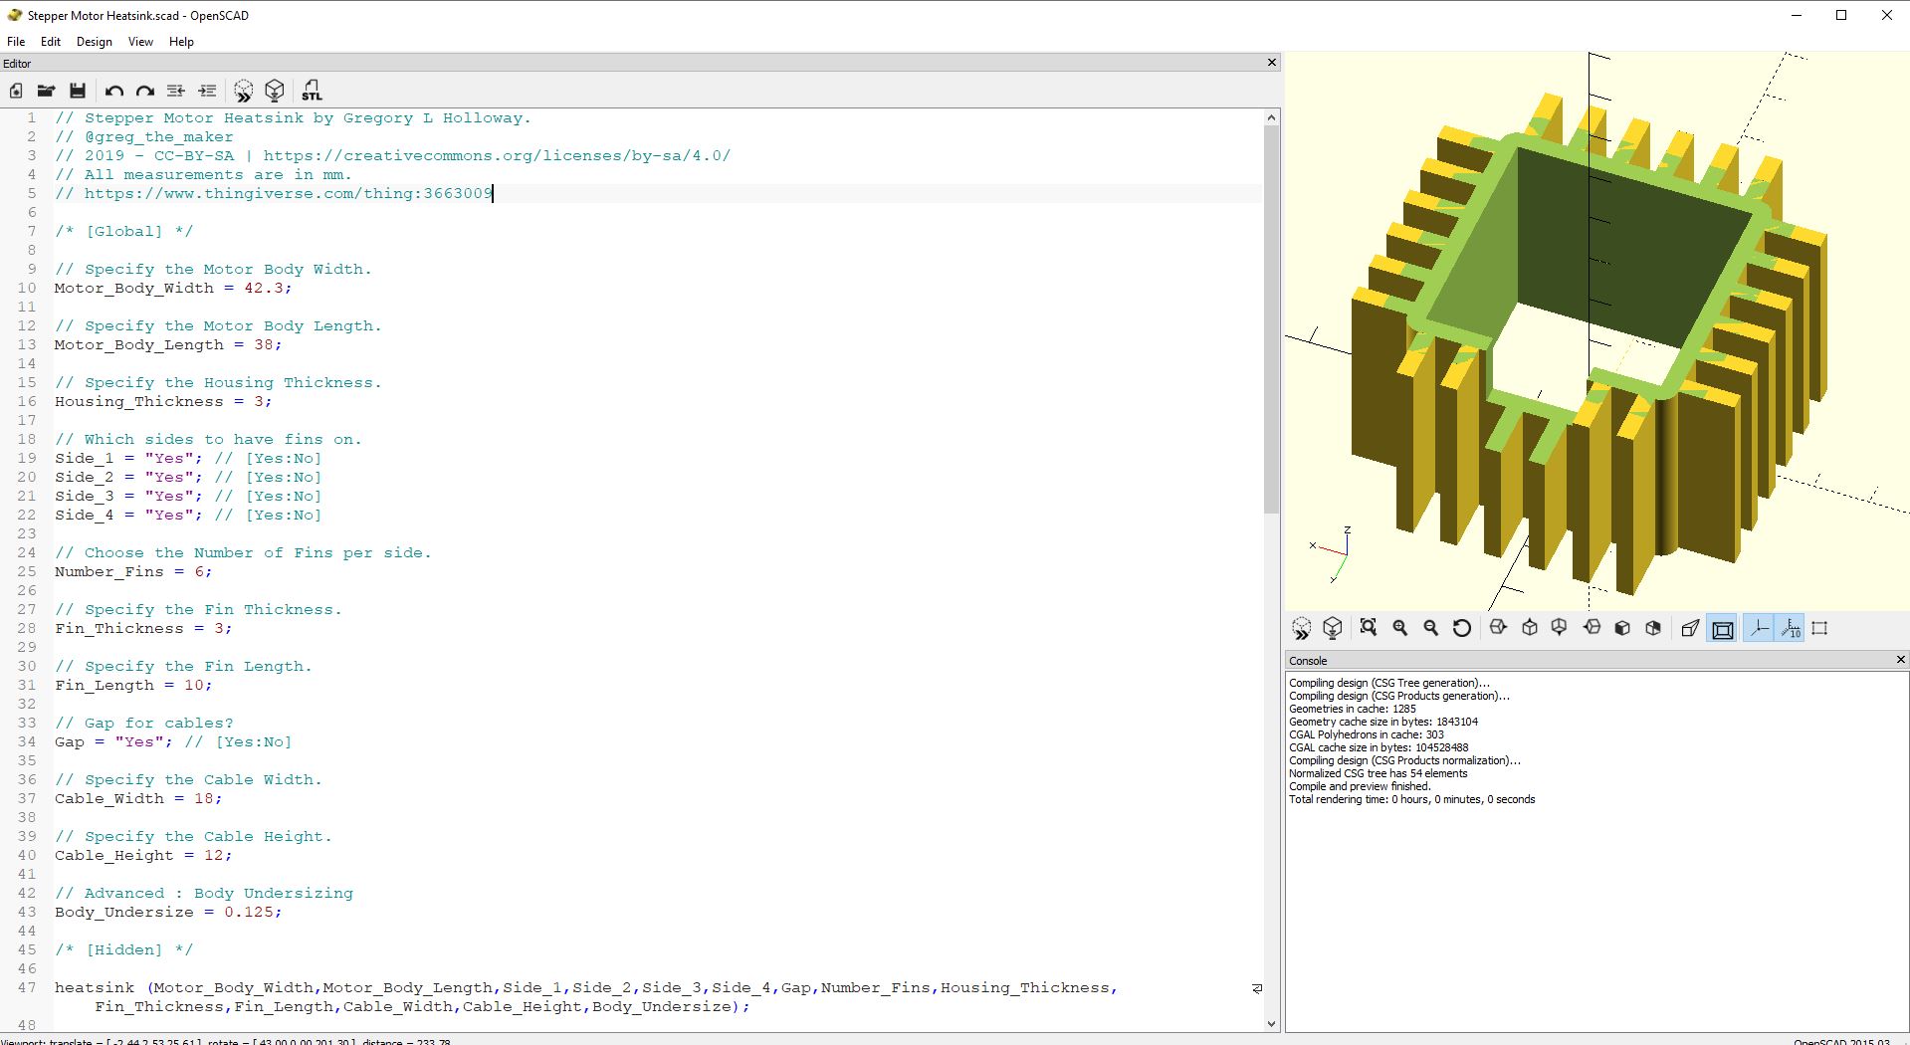Zoom out of the 3D view
This screenshot has width=1910, height=1045.
1431,628
